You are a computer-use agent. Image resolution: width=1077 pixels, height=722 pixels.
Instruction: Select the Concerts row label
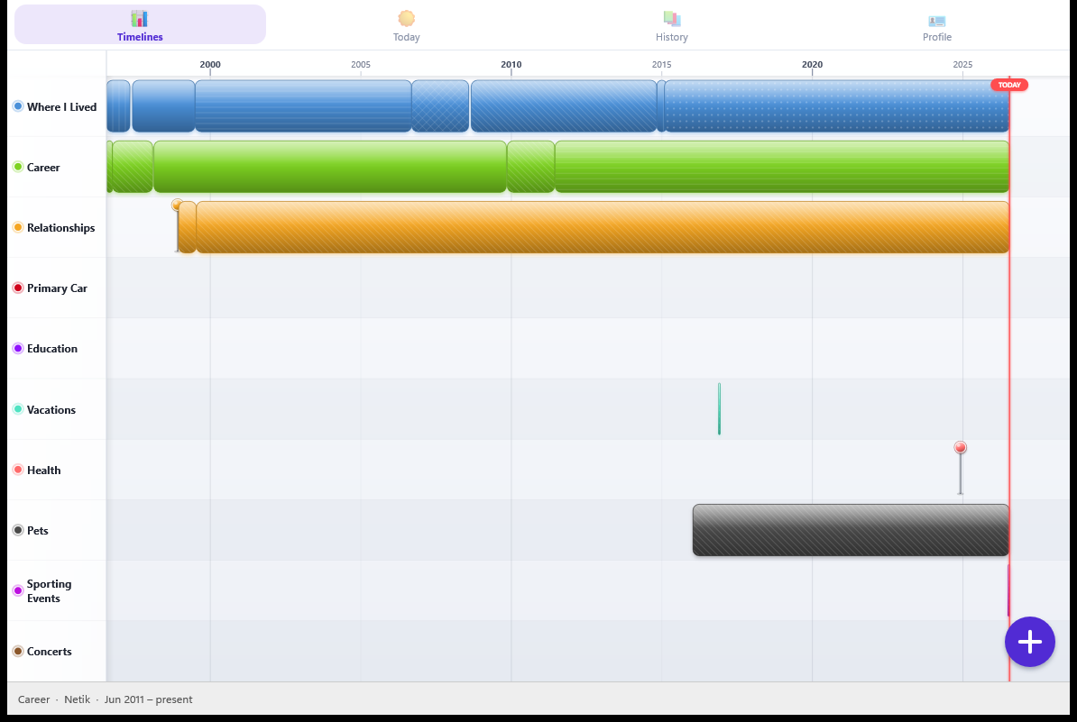(x=50, y=652)
